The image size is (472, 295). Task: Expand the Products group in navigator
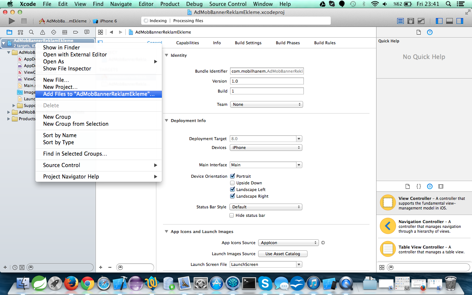[x=9, y=119]
